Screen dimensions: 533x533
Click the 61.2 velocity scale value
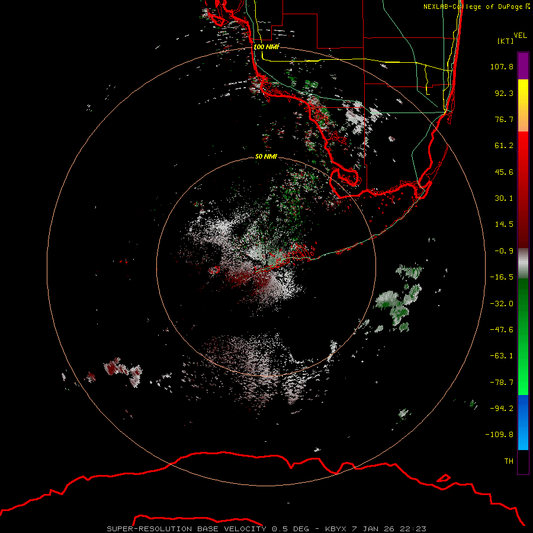(x=504, y=146)
